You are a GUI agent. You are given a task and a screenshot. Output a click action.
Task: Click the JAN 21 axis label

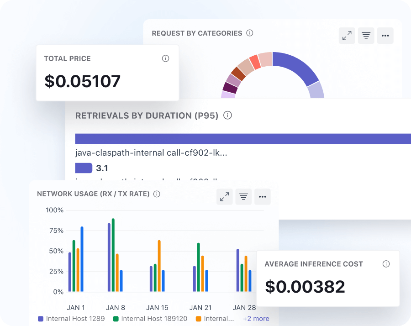(200, 308)
